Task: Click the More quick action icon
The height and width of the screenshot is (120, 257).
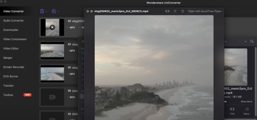Action: [247, 109]
